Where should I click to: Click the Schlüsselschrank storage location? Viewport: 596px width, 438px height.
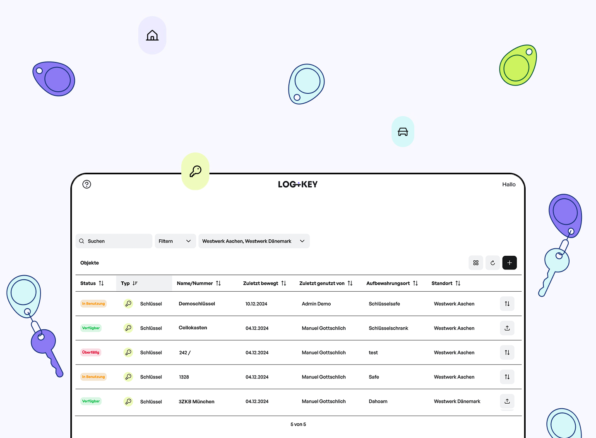(x=388, y=328)
